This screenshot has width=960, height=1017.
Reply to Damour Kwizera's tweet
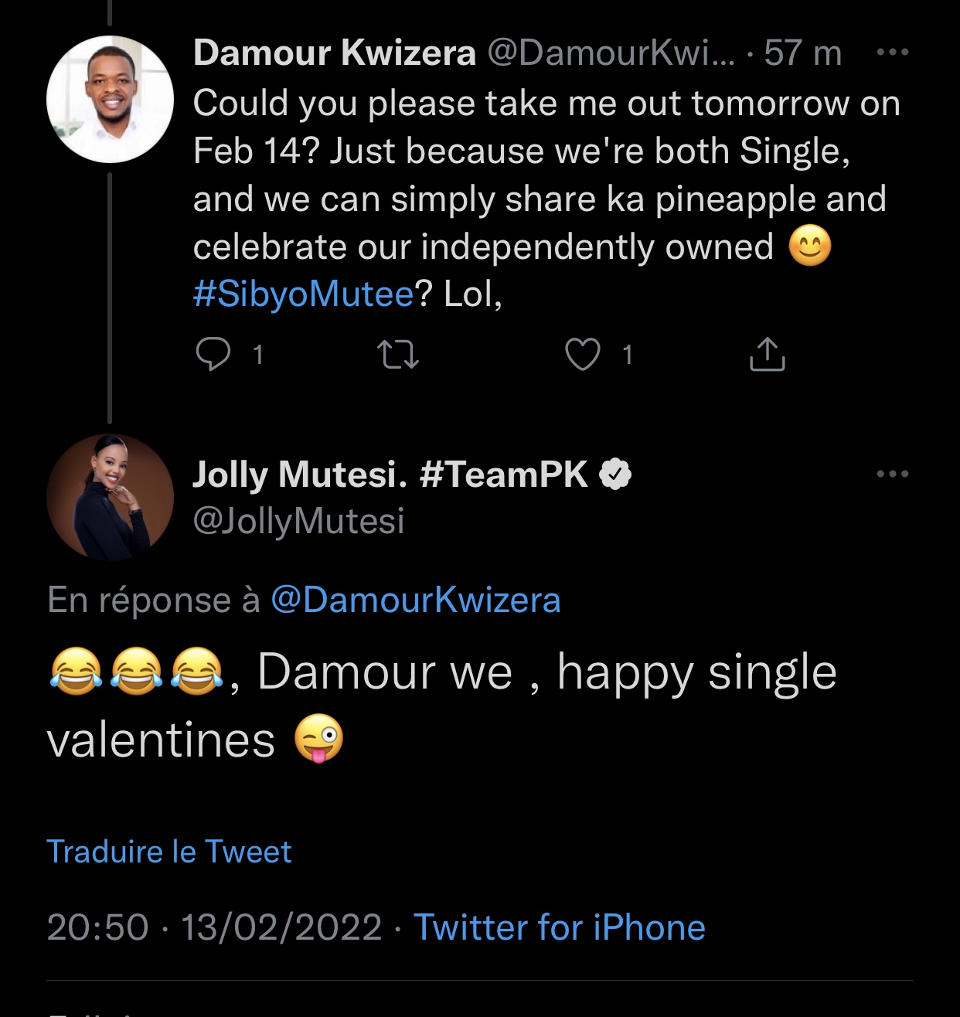tap(213, 355)
